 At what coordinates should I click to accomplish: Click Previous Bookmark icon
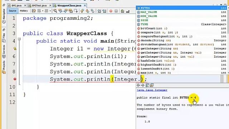tap(82, 11)
